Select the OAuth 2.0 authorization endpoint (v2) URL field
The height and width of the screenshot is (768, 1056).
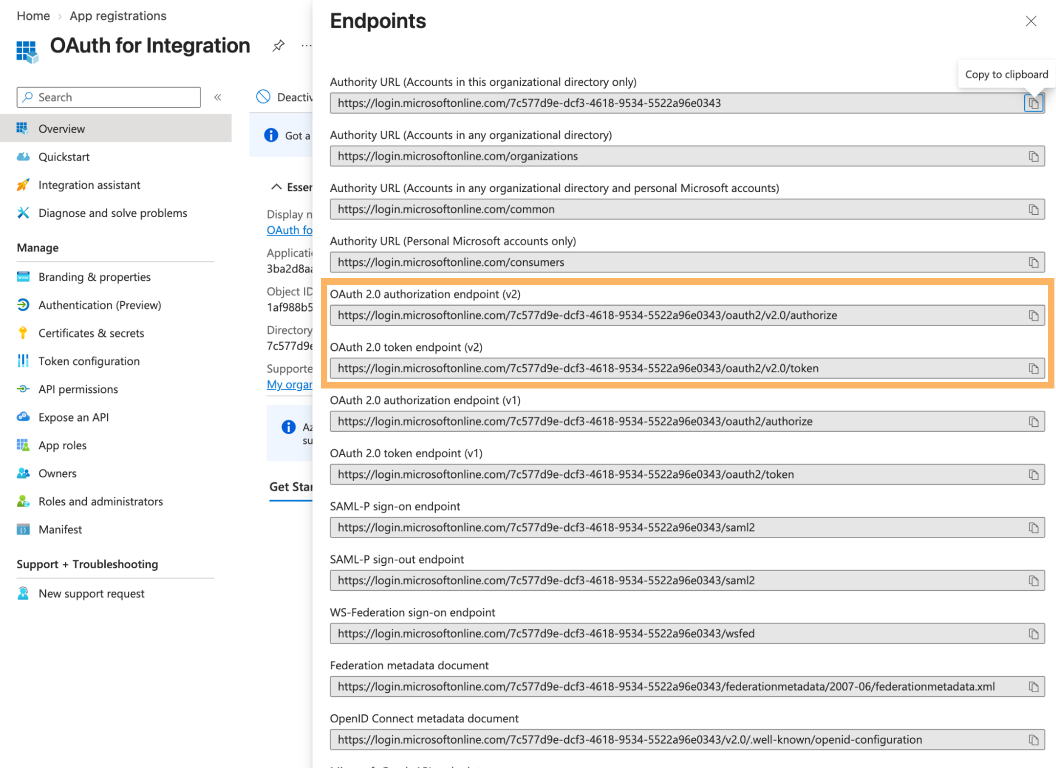(x=687, y=315)
